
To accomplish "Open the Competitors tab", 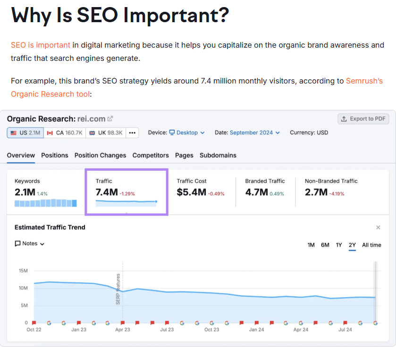I will click(x=151, y=156).
